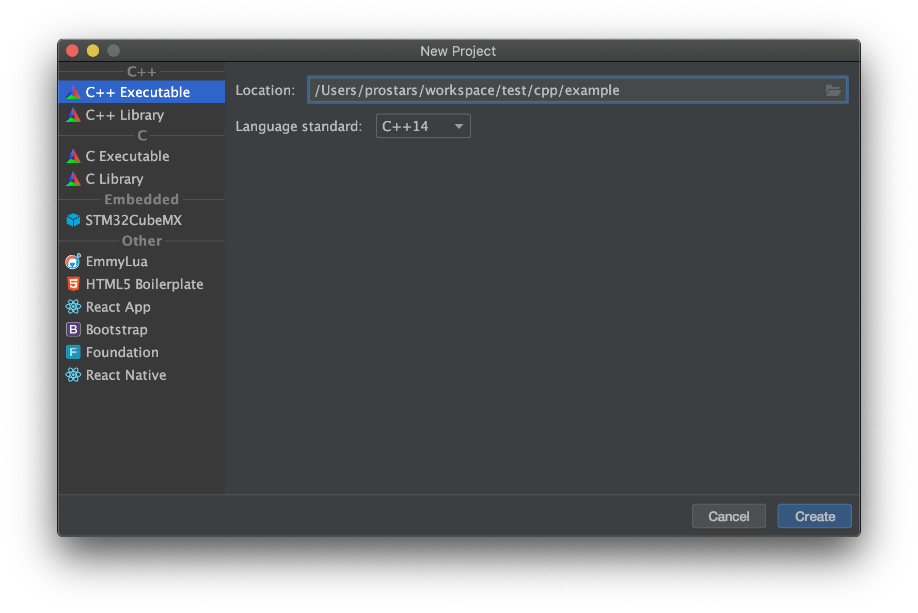Select Foundation project type
Image resolution: width=918 pixels, height=613 pixels.
click(x=141, y=352)
